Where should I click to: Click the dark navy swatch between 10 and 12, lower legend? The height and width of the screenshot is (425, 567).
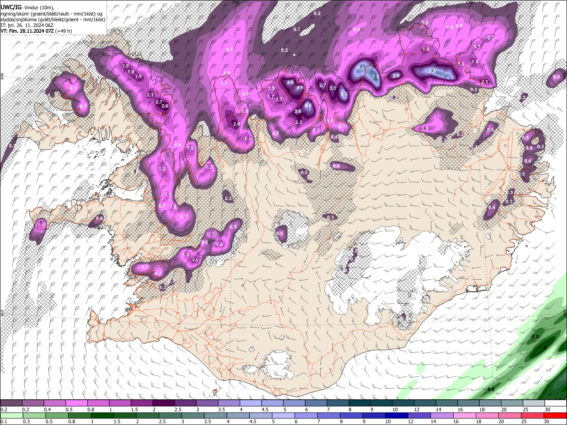(396, 415)
